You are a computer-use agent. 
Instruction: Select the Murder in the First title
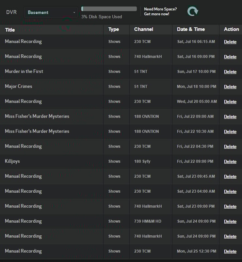tap(24, 71)
